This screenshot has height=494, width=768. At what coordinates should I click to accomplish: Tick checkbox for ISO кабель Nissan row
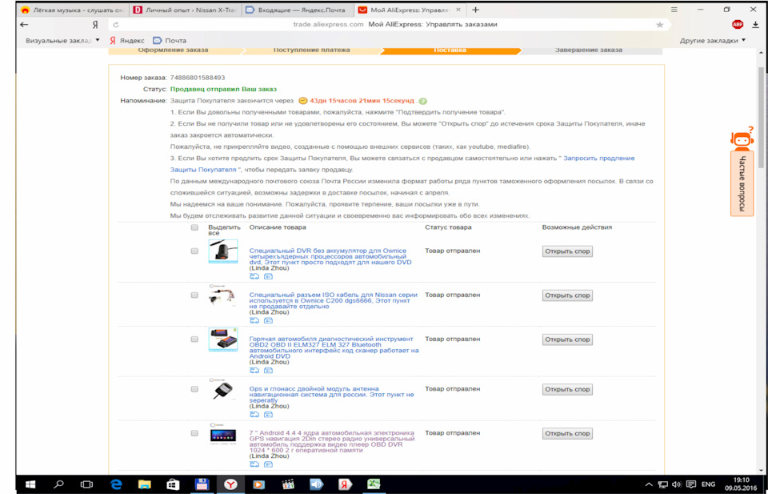(194, 295)
